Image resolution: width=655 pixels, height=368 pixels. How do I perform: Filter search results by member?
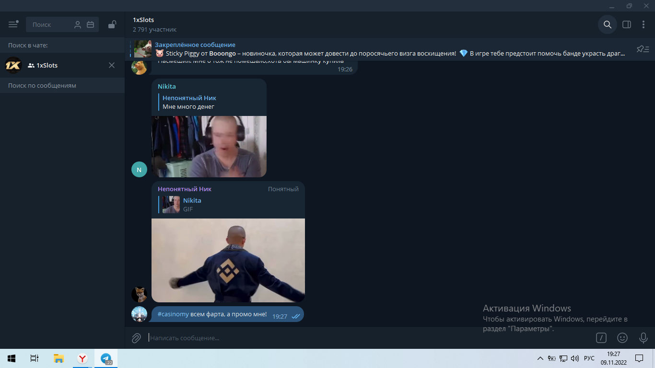tap(78, 24)
